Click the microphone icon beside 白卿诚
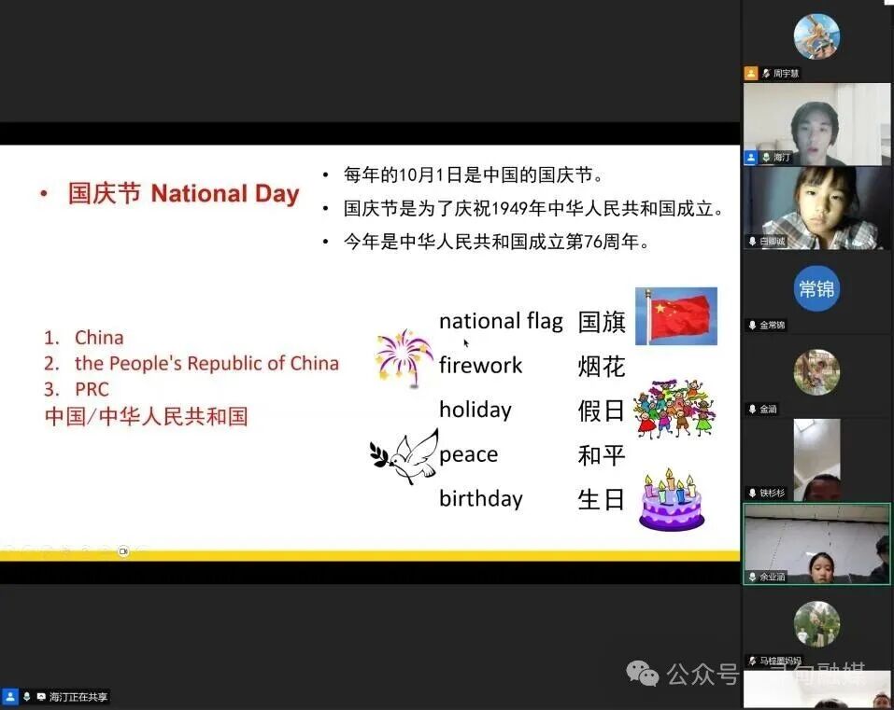 [x=753, y=242]
